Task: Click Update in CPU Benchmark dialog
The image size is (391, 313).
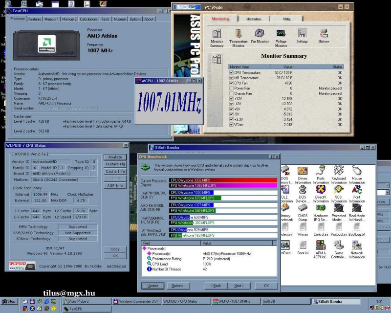Action: 152,286
